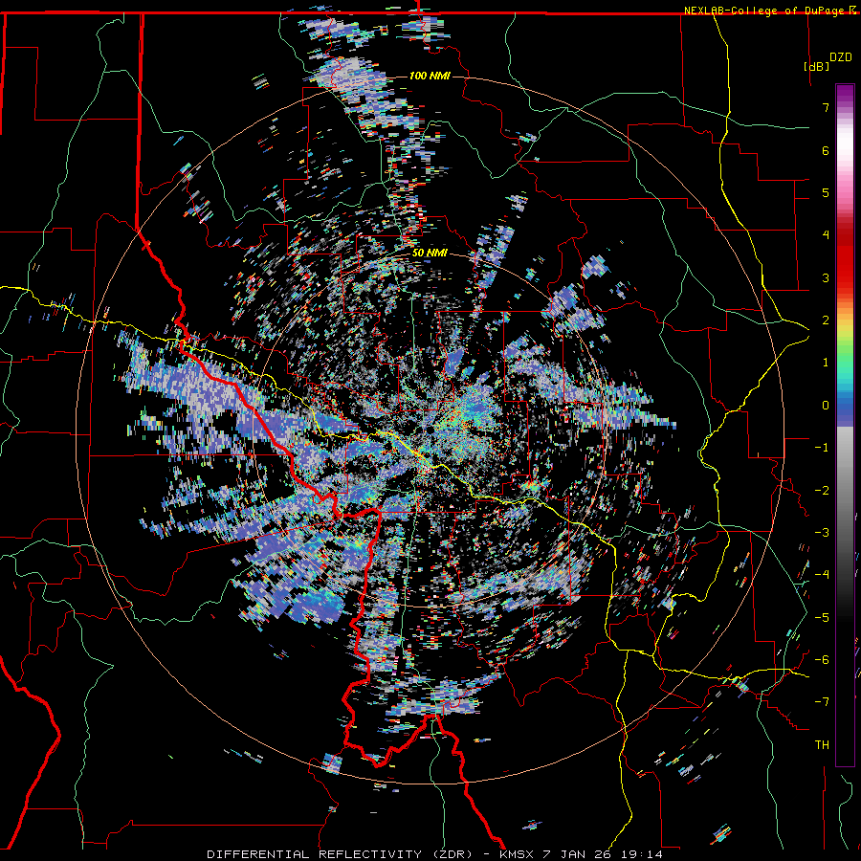Click the -4 value on the color scale
Image resolution: width=861 pixels, height=861 pixels.
point(822,575)
